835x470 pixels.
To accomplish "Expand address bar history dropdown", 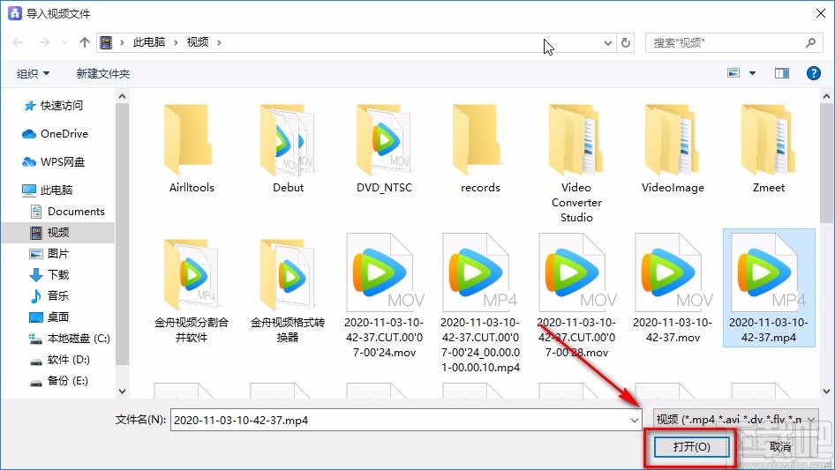I will coord(607,42).
